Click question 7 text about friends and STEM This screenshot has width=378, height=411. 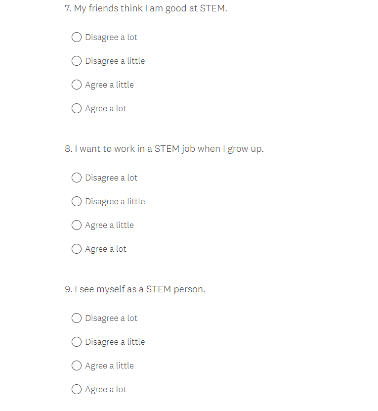[x=146, y=8]
